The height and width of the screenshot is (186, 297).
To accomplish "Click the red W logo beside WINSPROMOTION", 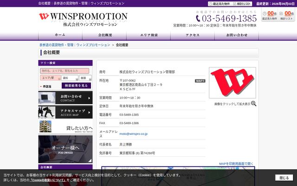I will tap(44, 16).
